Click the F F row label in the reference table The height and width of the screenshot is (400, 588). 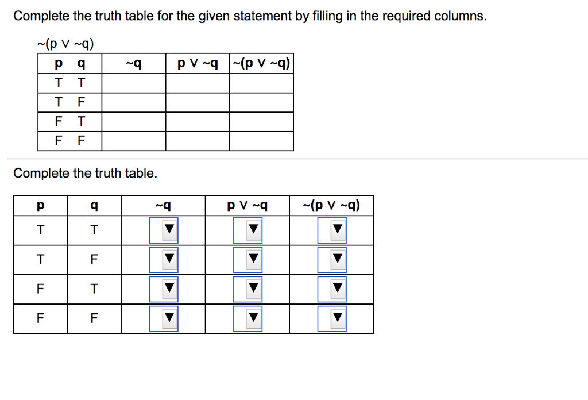click(69, 140)
